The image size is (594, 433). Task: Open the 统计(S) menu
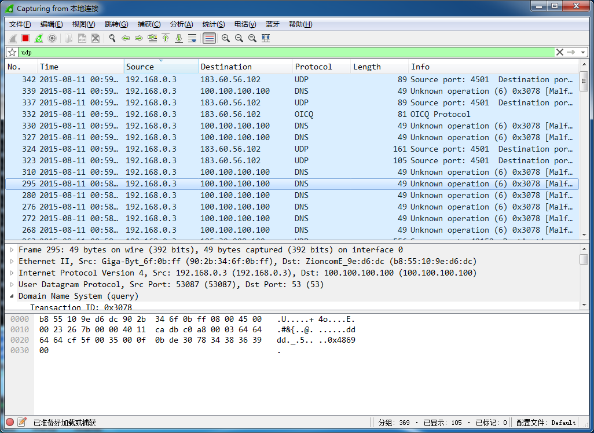click(214, 24)
